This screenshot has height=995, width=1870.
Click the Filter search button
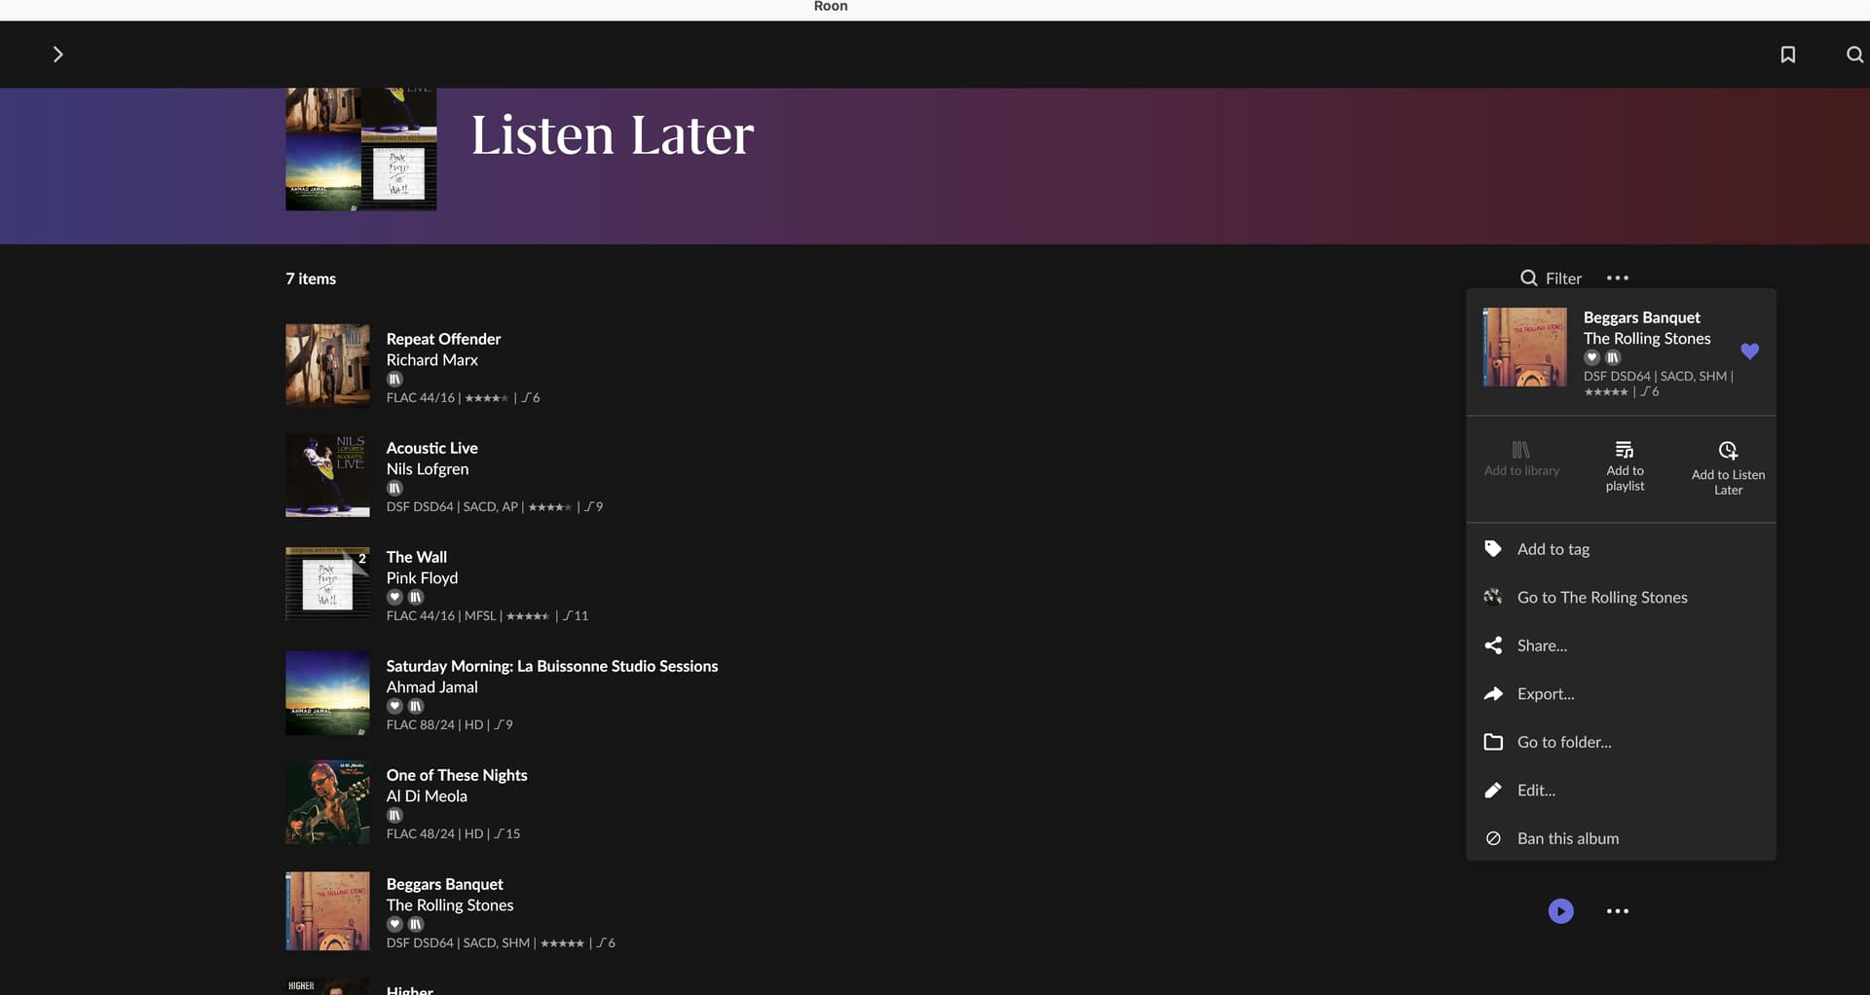pos(1551,278)
